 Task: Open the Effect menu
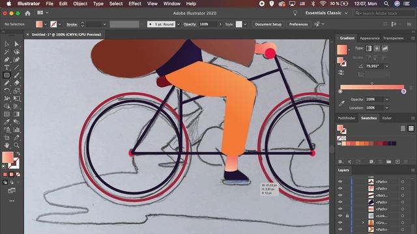click(135, 4)
